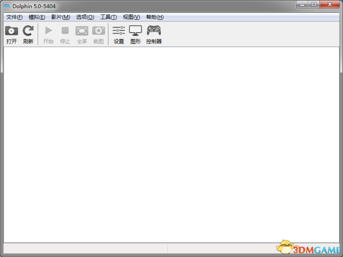The width and height of the screenshot is (343, 257).
Task: Open the 选项(O) menu
Action: (85, 17)
